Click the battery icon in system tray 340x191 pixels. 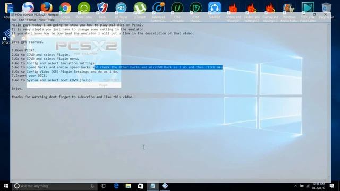[x=302, y=186]
